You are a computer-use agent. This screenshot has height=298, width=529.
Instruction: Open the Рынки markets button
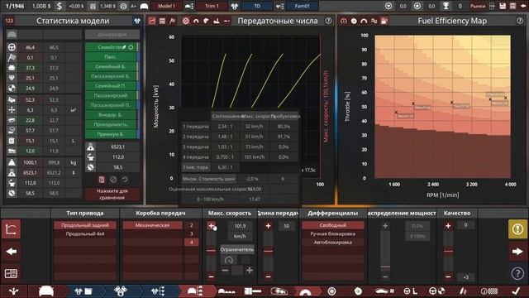(478, 6)
